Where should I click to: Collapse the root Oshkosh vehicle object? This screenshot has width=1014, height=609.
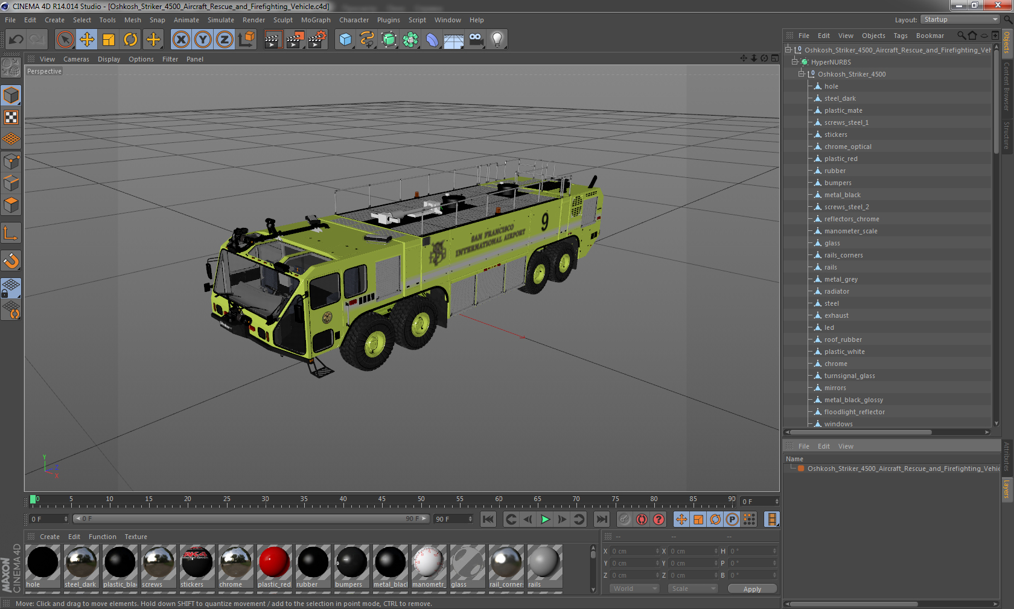pyautogui.click(x=788, y=50)
